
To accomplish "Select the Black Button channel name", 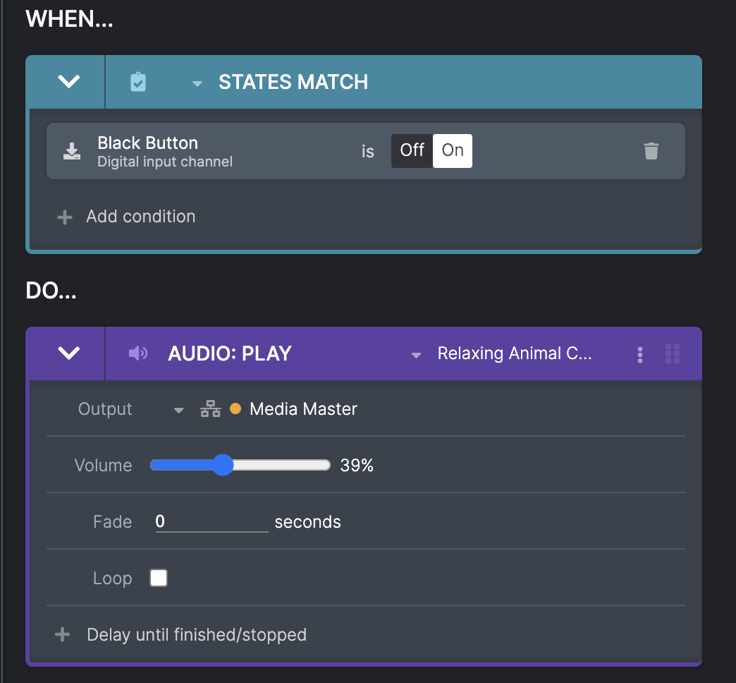I will (147, 143).
